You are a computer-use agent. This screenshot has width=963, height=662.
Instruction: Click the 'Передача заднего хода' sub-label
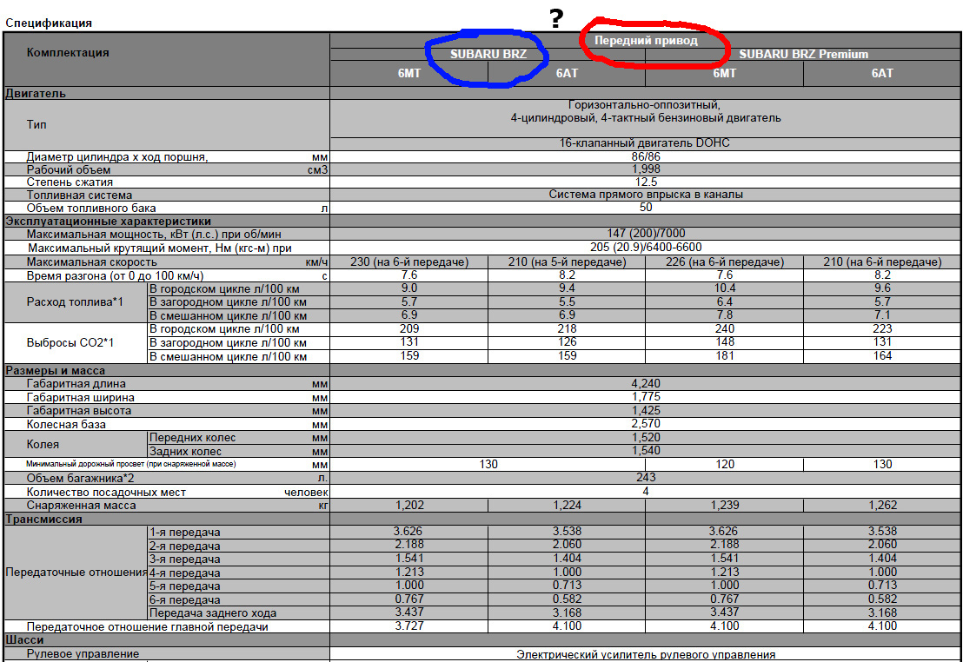click(x=212, y=612)
